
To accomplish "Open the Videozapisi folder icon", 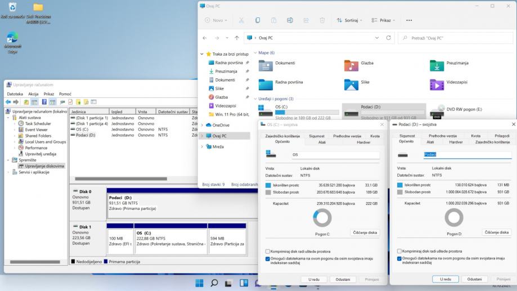I will click(437, 84).
